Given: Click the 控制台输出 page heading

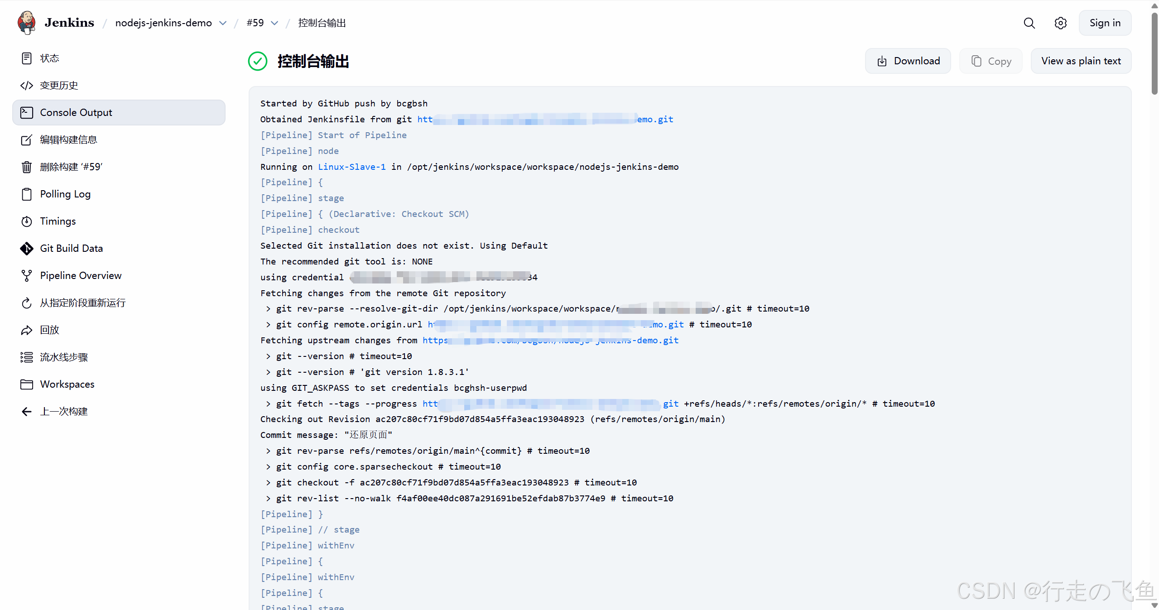Looking at the screenshot, I should point(313,61).
